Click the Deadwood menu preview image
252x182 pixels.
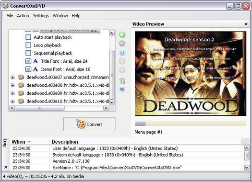click(x=191, y=73)
